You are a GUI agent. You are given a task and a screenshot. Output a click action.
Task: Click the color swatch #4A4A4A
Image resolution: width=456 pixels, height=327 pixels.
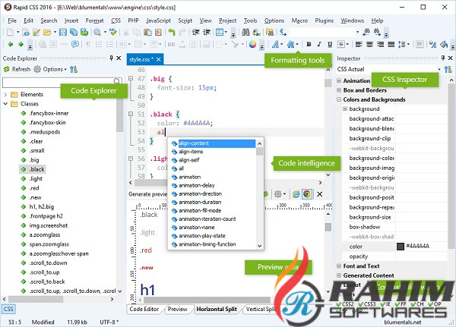point(401,247)
